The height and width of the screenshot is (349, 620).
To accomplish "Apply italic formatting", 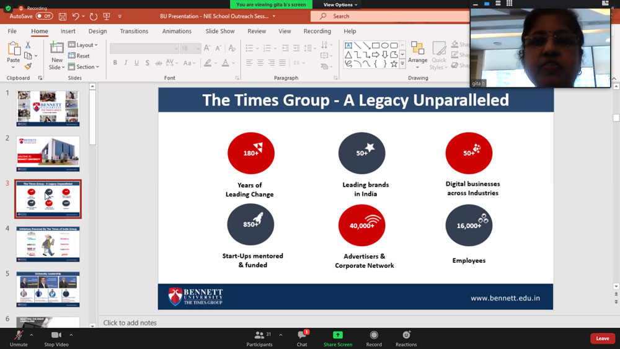I will [x=126, y=63].
